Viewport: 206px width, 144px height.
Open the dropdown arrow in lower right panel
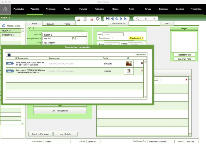coord(156,79)
